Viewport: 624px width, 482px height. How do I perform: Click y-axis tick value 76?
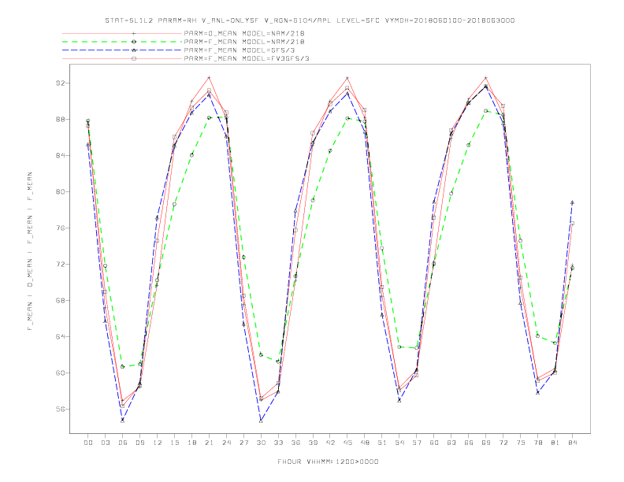tap(61, 228)
